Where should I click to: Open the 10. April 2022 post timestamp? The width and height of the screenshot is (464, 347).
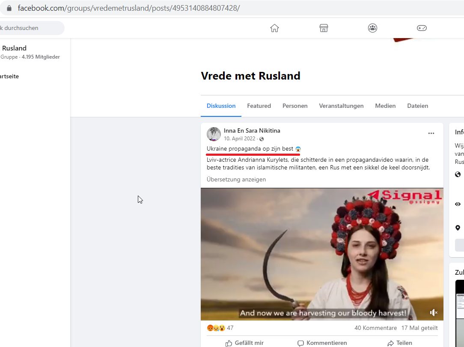[239, 139]
